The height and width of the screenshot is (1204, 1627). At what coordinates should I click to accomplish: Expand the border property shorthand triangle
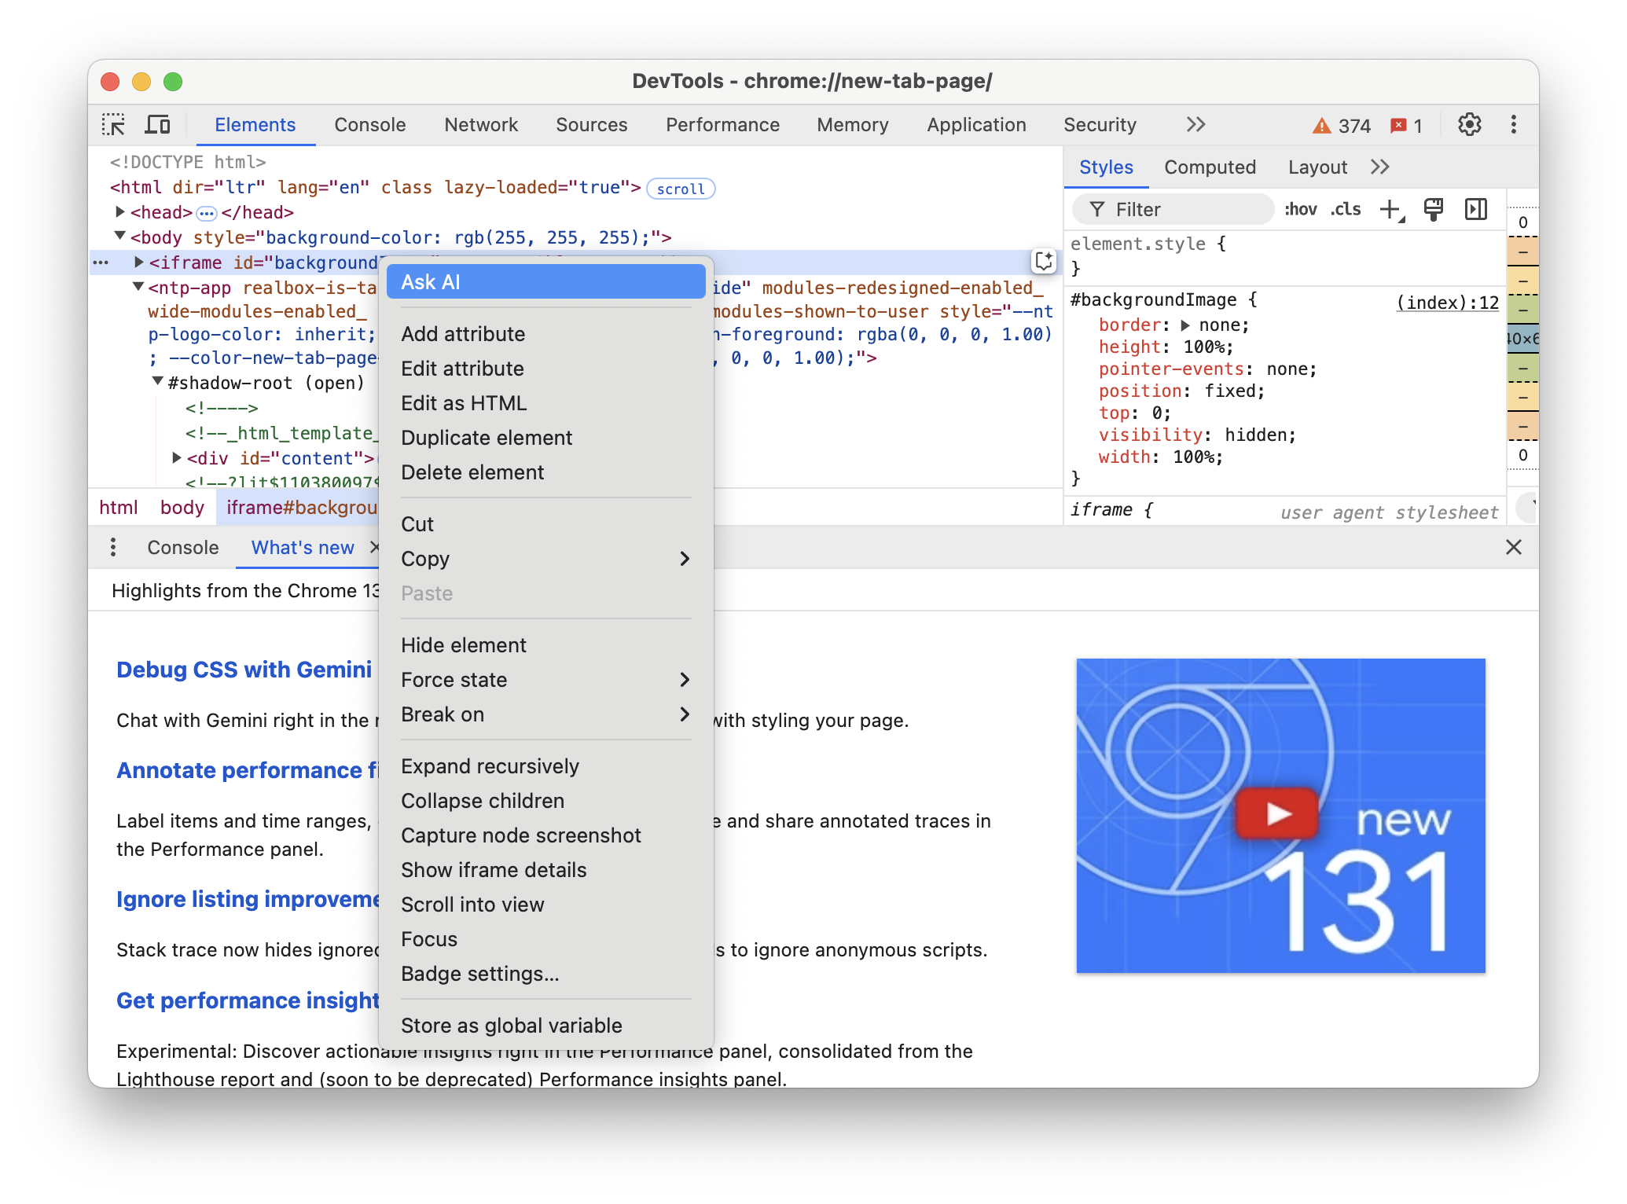[x=1185, y=325]
